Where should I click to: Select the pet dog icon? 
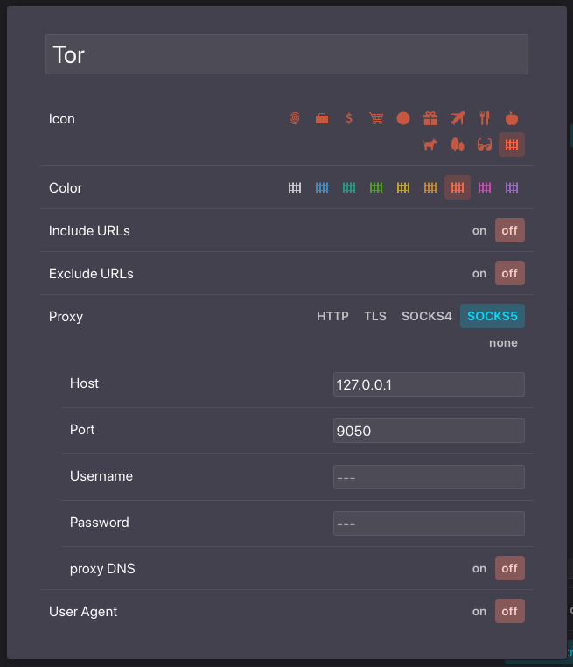pos(430,144)
